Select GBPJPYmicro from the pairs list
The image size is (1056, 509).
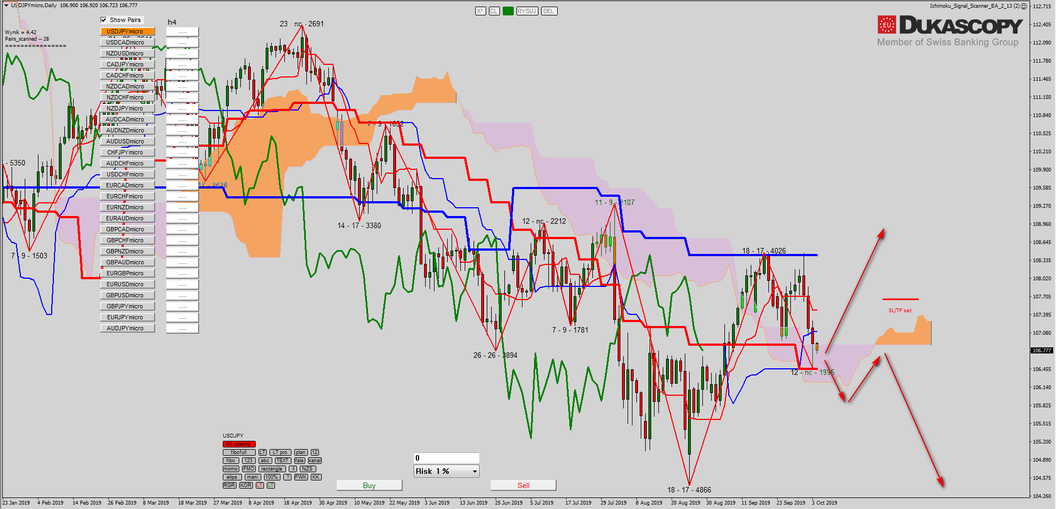(x=127, y=306)
